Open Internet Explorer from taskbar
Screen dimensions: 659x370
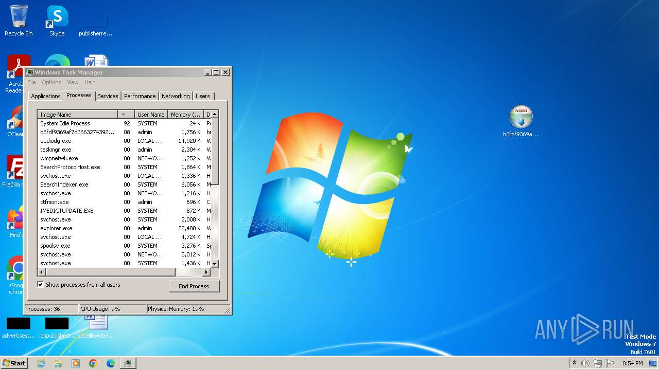pyautogui.click(x=41, y=363)
